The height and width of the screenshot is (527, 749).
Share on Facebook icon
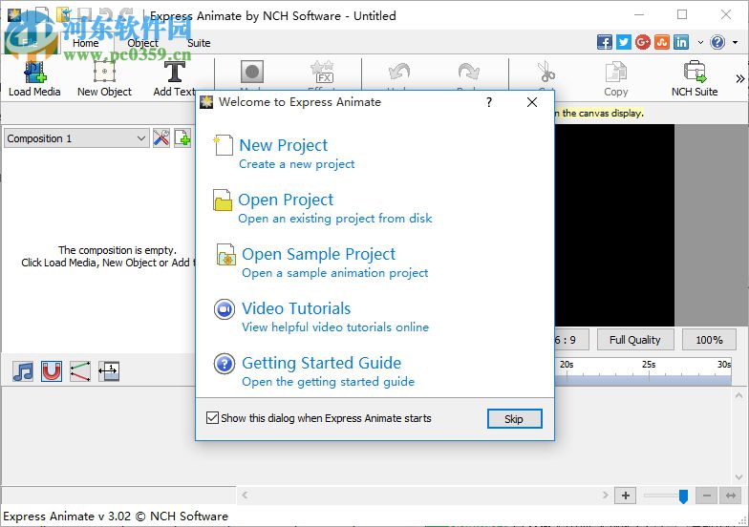[604, 42]
